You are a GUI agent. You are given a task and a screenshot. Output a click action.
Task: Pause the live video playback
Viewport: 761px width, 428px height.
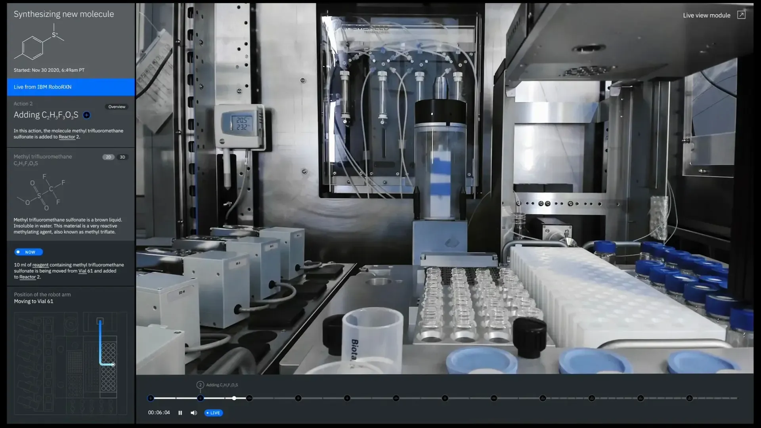click(180, 413)
